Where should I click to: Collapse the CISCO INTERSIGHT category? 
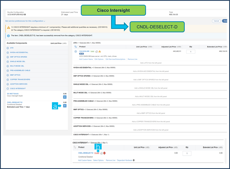pos(8,89)
